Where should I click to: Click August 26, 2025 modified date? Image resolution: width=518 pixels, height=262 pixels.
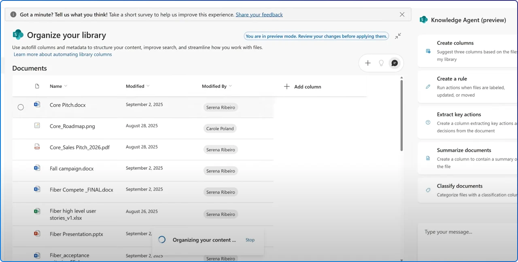point(142,211)
